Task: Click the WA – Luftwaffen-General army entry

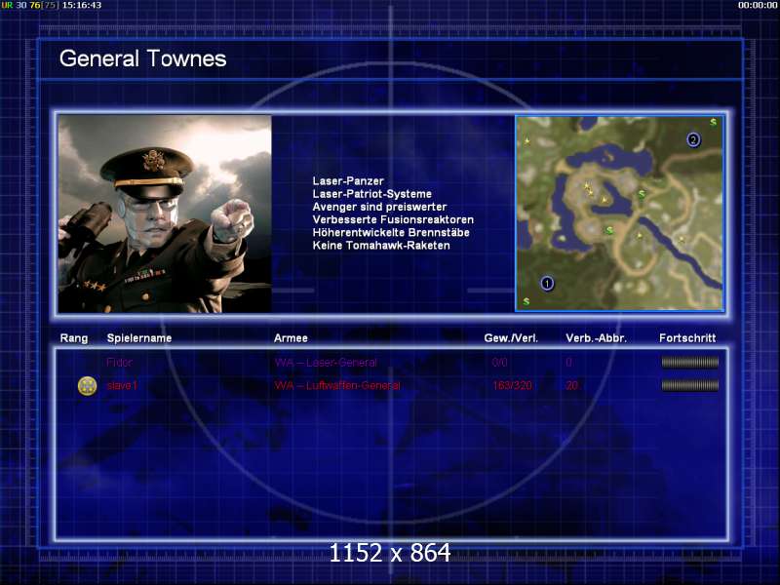Action: [x=337, y=385]
